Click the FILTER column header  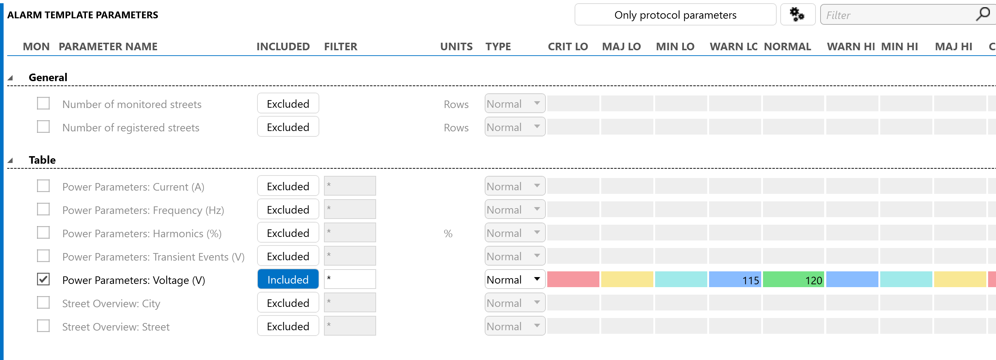coord(341,47)
